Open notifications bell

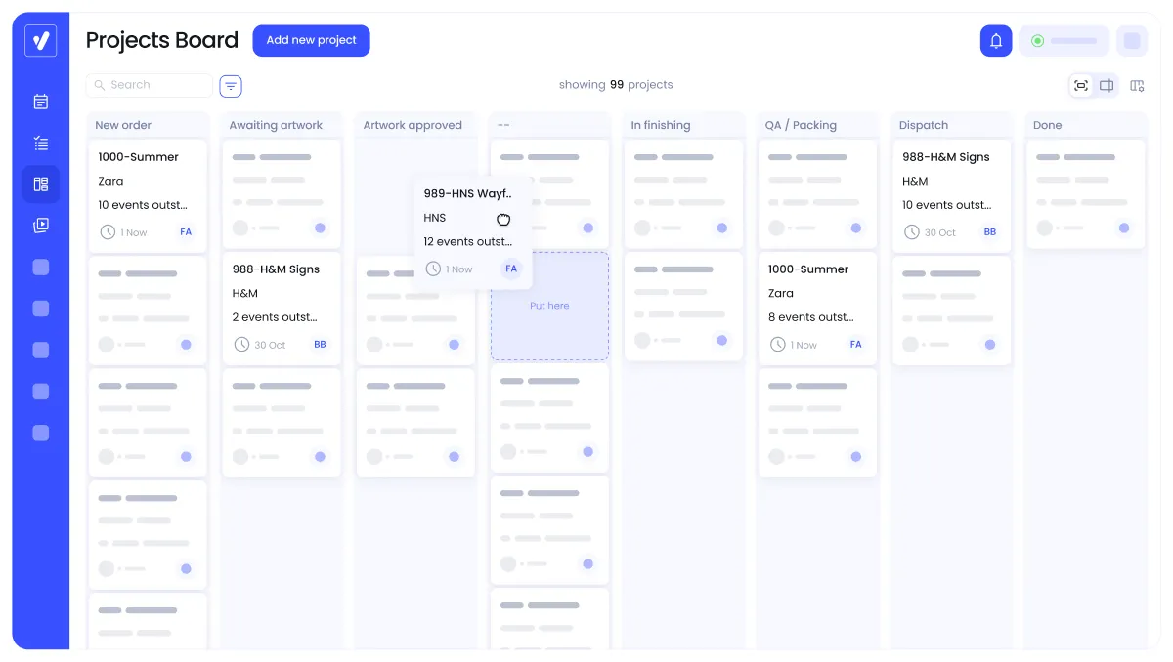pos(996,41)
